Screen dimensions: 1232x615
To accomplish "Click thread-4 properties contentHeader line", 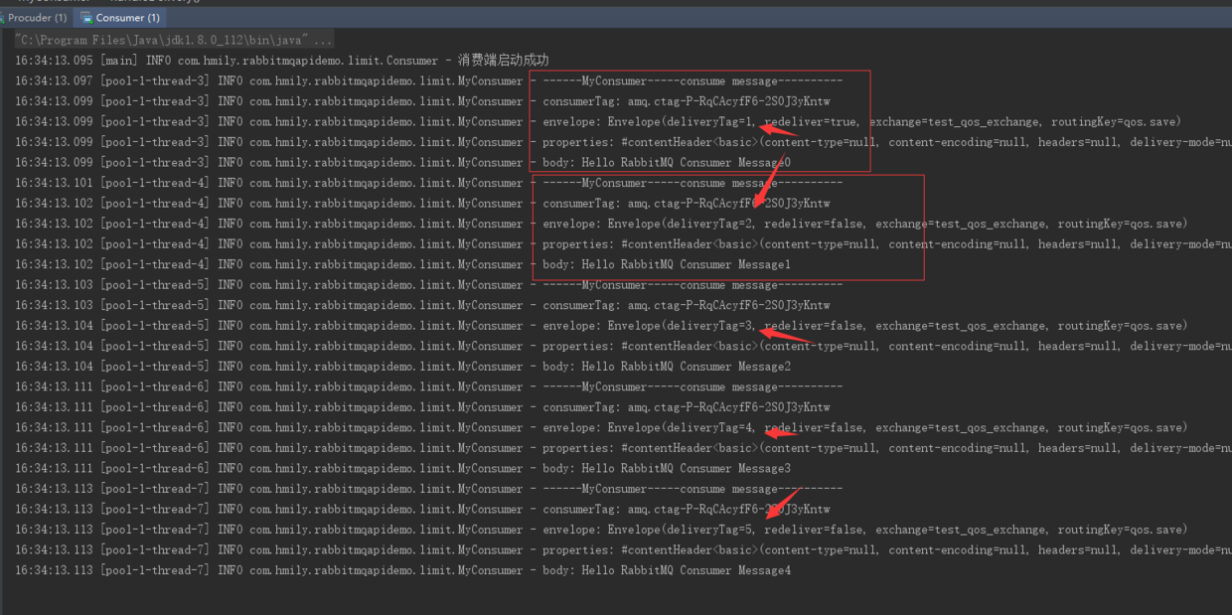I will pyautogui.click(x=623, y=244).
